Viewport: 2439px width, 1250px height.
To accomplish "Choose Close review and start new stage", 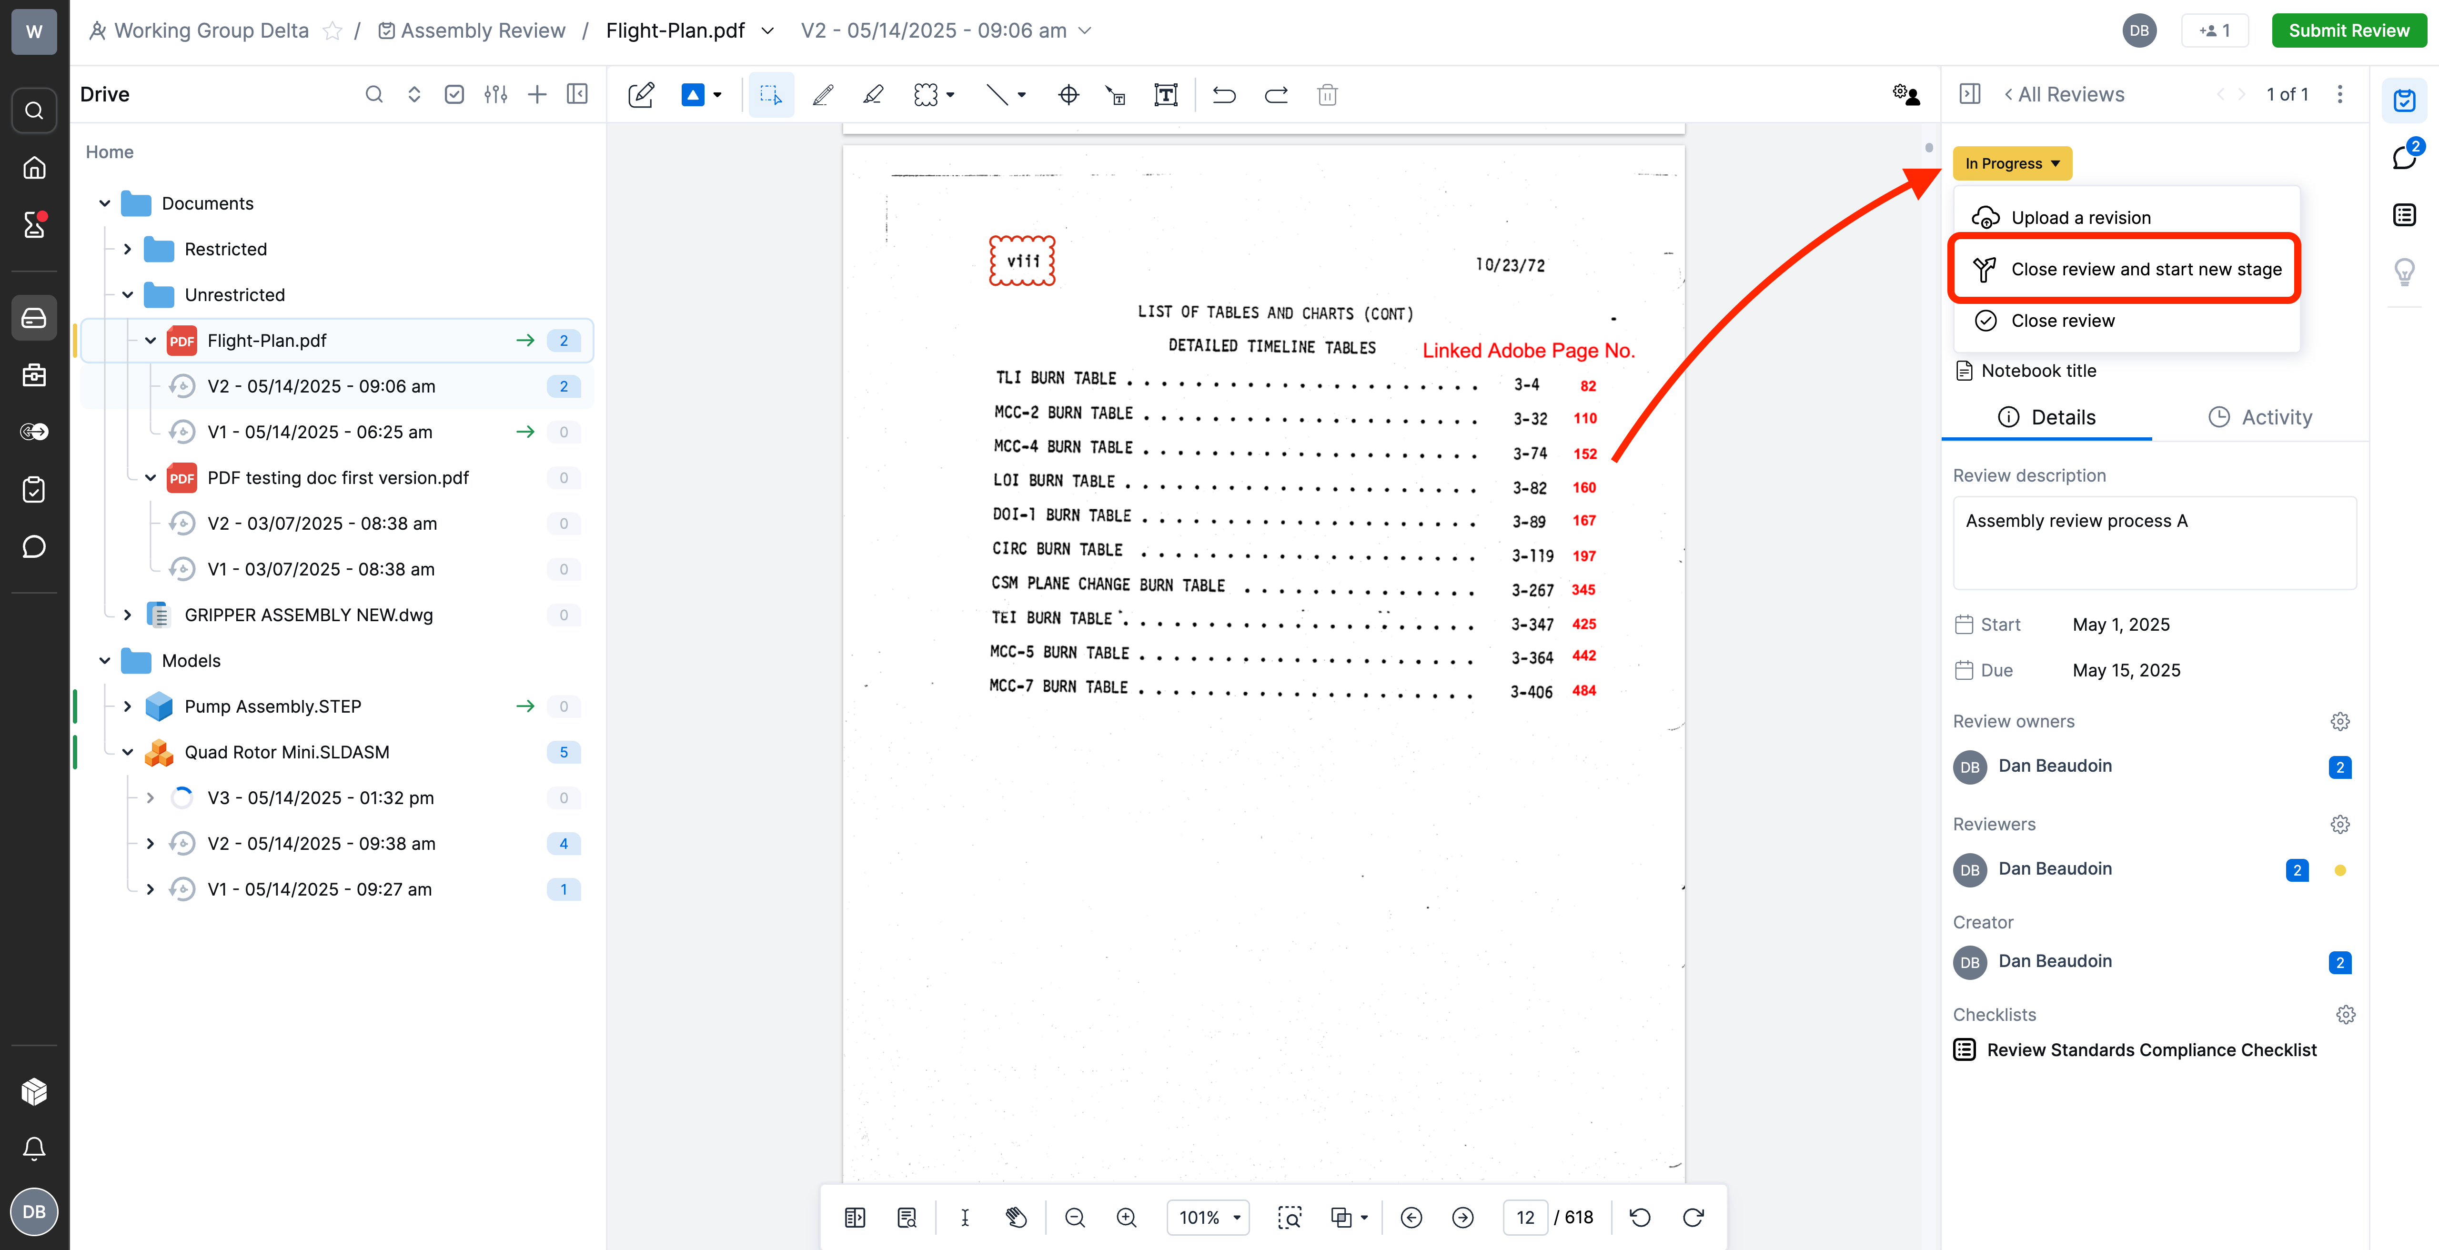I will point(2126,269).
